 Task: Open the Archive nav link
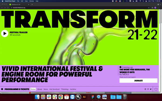coord(73,89)
